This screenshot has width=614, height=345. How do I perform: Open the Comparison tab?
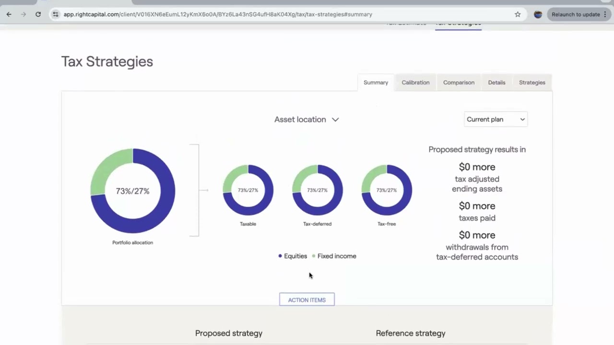pyautogui.click(x=459, y=82)
